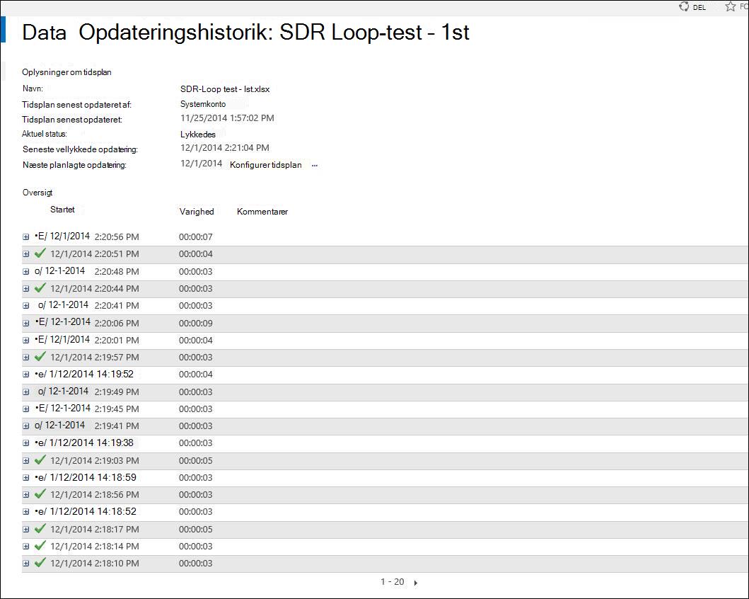Click the Lykkedes status value

(x=198, y=135)
